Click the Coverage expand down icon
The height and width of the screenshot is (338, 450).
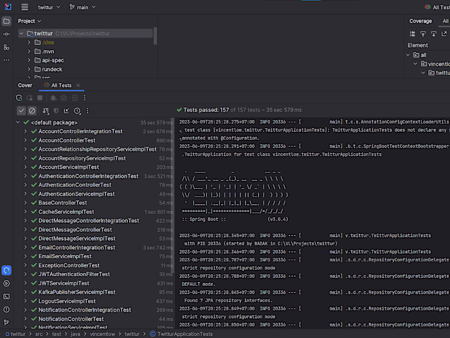click(434, 34)
